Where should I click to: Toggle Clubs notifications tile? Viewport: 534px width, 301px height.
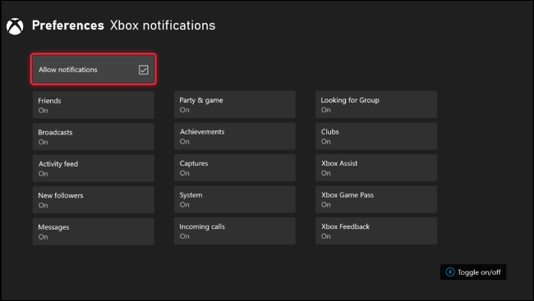coord(376,136)
